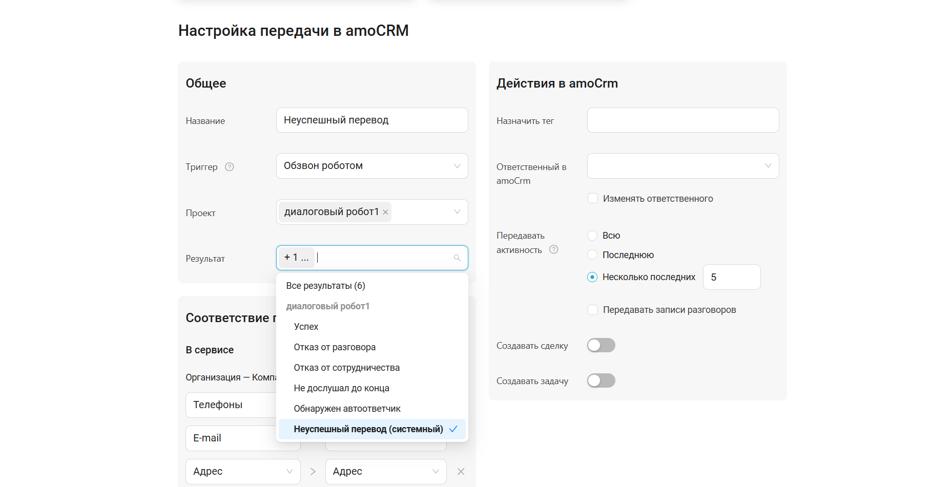Choose Успех from the results list
Viewport: 932px width, 487px height.
tap(306, 327)
